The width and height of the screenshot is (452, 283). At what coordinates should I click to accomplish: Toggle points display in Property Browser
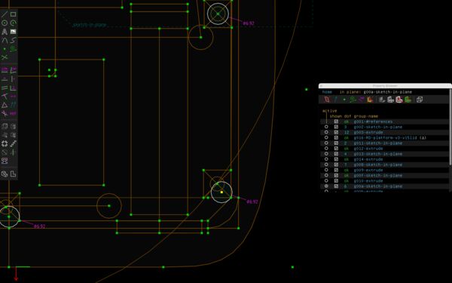(344, 100)
